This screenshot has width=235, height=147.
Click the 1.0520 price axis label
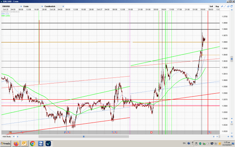coord(224,131)
